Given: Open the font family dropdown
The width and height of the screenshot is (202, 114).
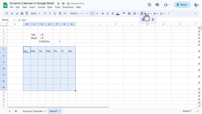Looking at the screenshot, I should (x=76, y=13).
